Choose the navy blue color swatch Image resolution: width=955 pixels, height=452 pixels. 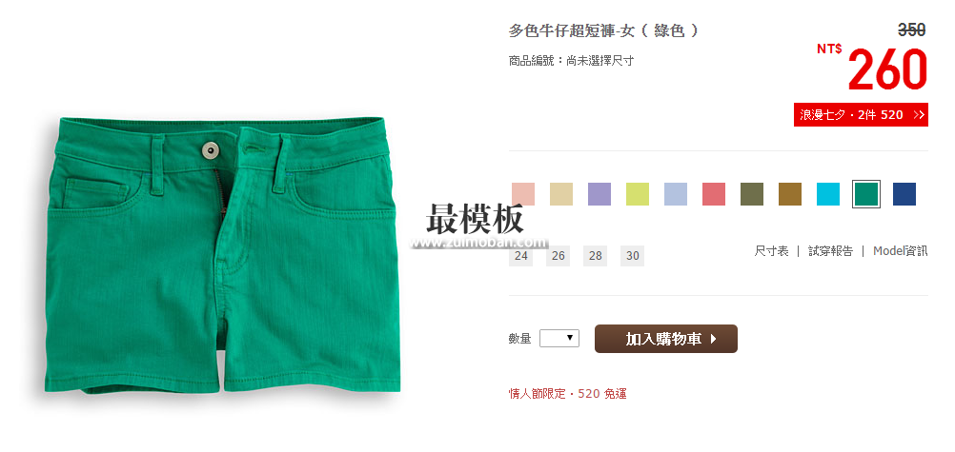coord(904,194)
